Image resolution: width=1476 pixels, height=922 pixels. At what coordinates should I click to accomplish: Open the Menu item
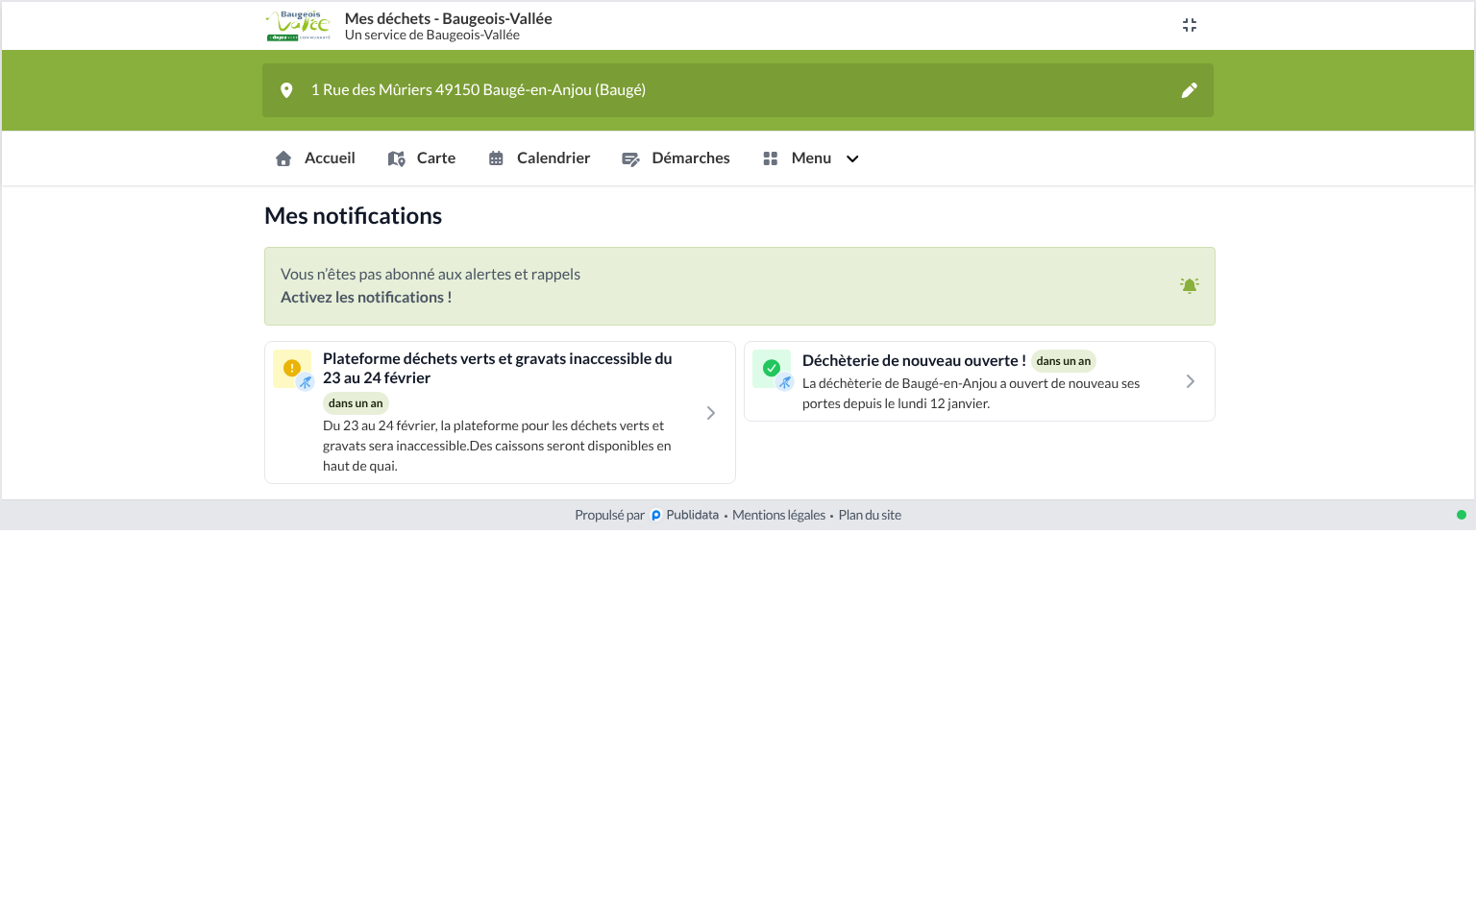tap(810, 158)
